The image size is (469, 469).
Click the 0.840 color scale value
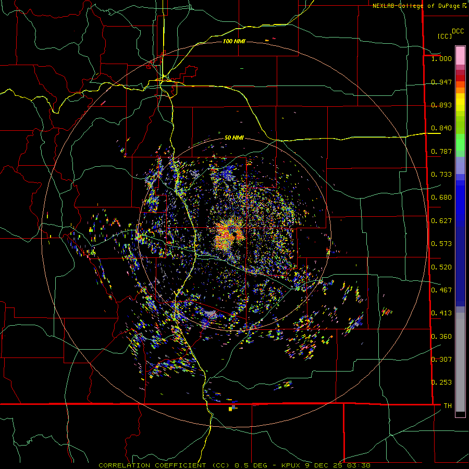pyautogui.click(x=441, y=128)
